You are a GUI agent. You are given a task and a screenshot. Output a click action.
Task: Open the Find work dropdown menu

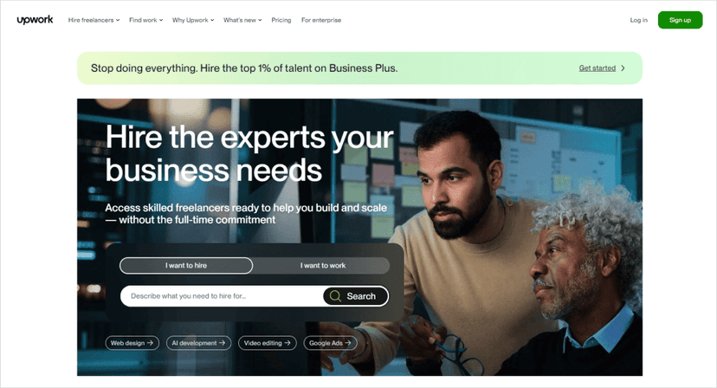[x=145, y=20]
